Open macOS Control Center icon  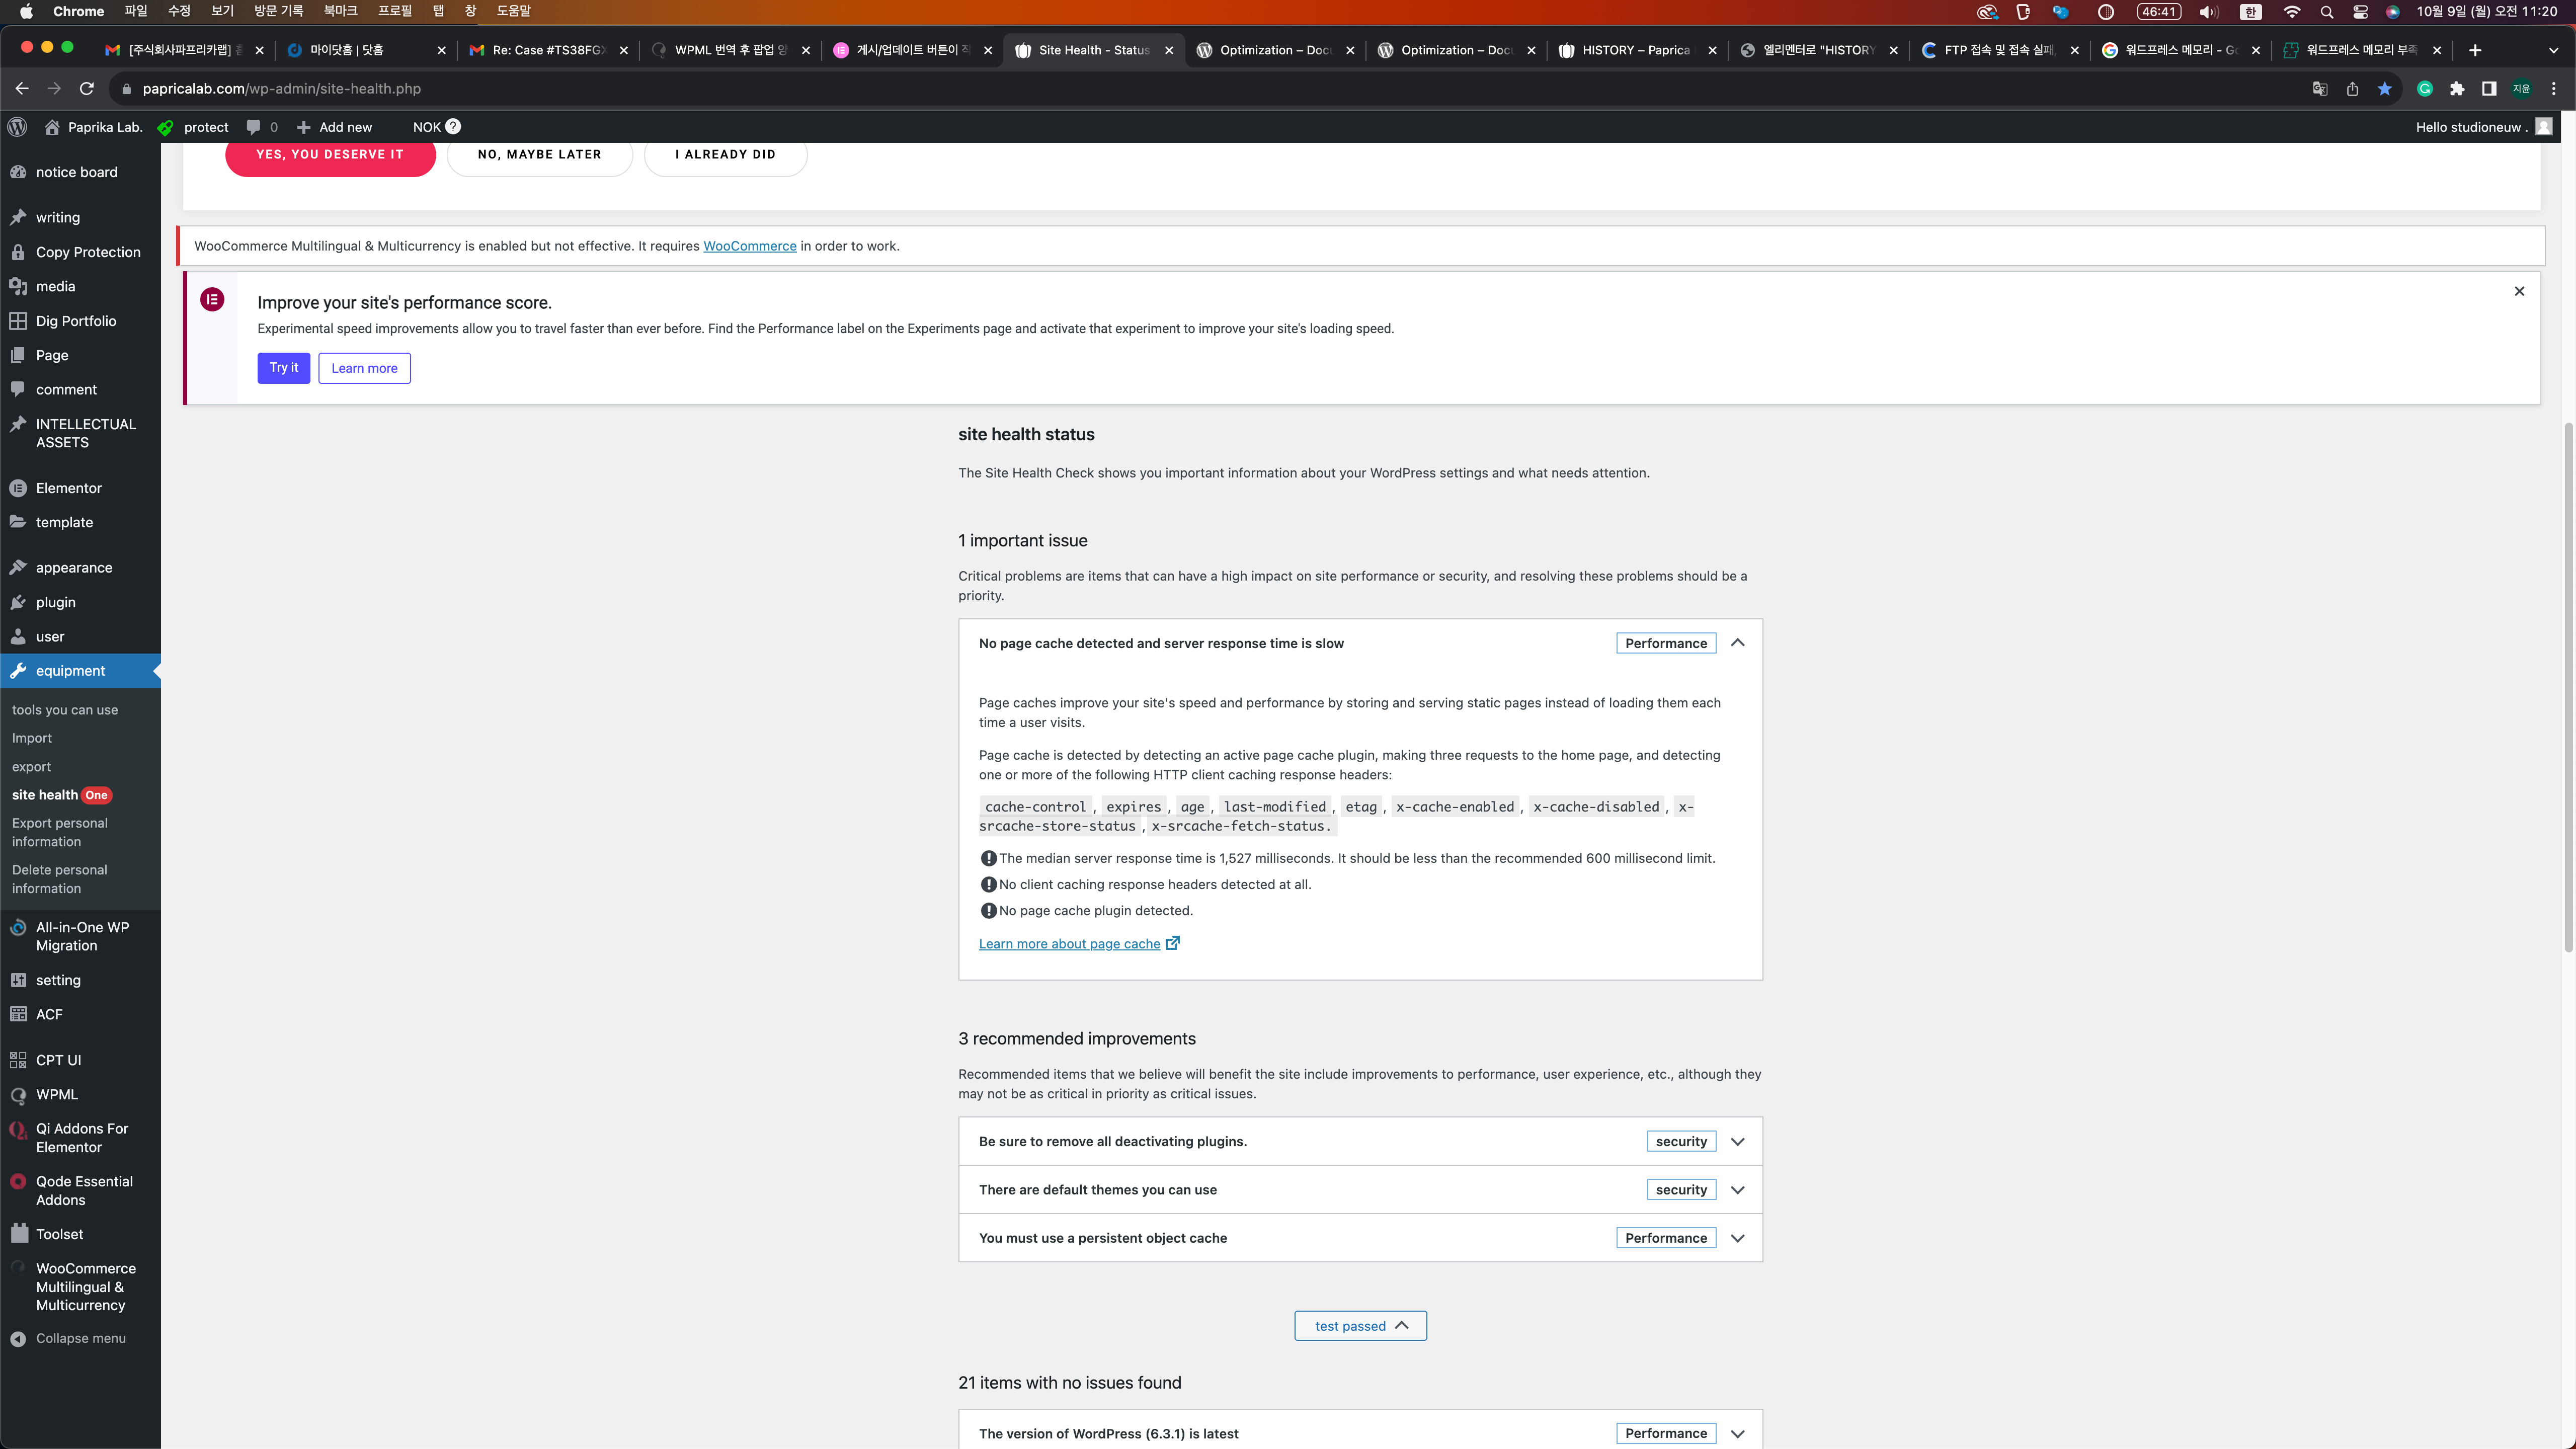(2360, 12)
